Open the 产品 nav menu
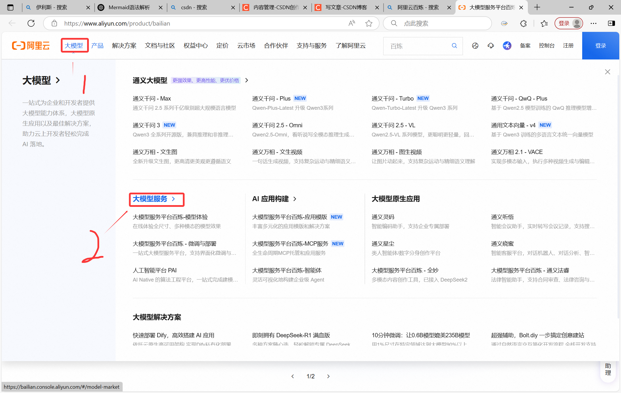This screenshot has width=621, height=393. 97,46
